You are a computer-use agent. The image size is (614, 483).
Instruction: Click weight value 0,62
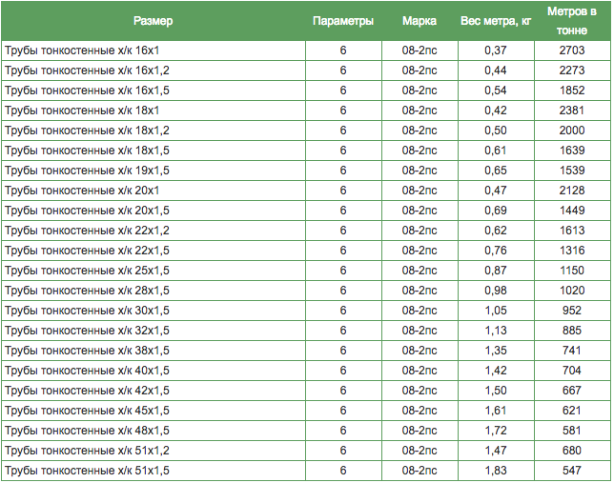[x=496, y=231]
